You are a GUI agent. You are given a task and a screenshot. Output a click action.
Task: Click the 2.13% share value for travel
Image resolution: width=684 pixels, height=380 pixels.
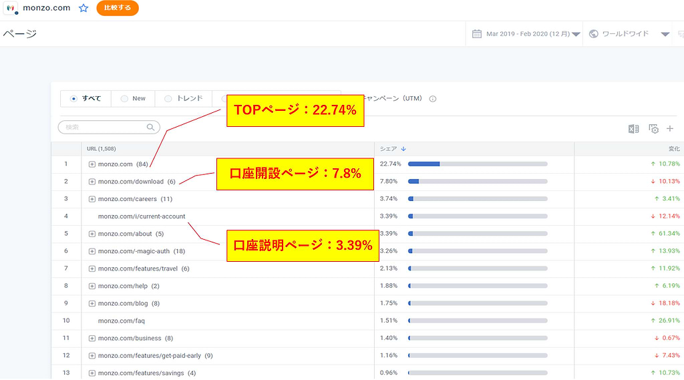(x=389, y=268)
